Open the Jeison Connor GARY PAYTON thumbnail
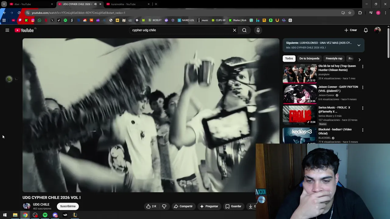 pyautogui.click(x=300, y=94)
